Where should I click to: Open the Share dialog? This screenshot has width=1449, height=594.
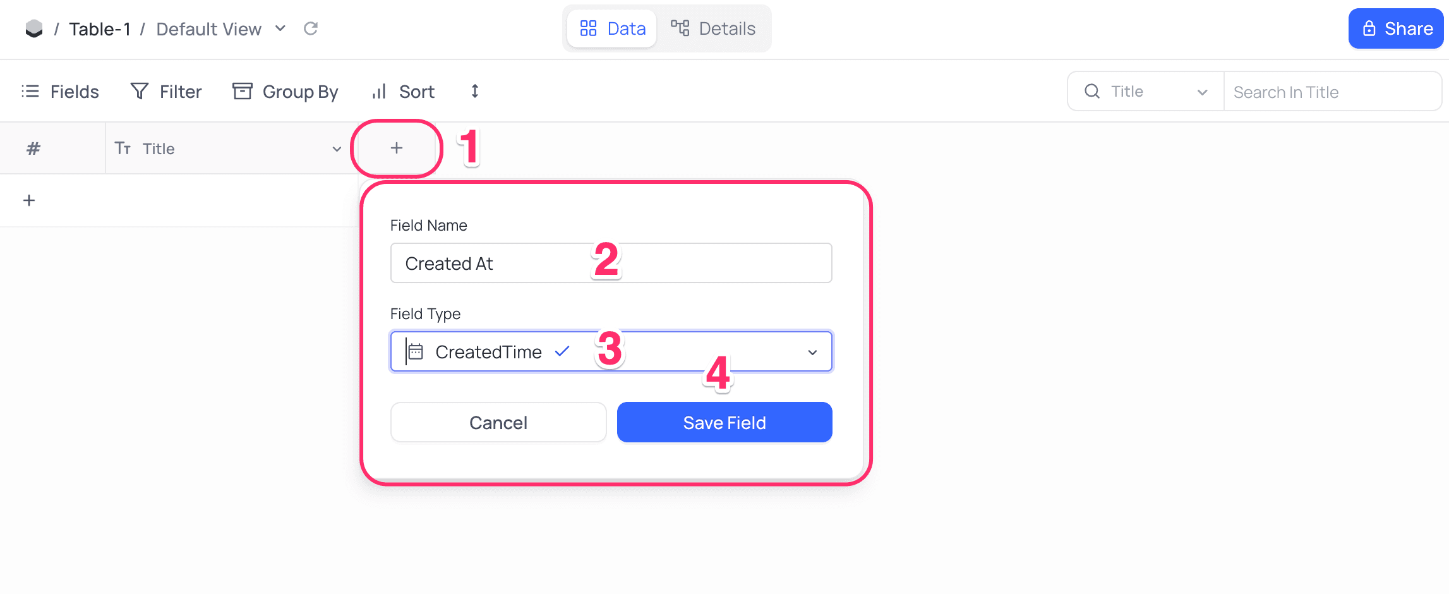coord(1396,28)
